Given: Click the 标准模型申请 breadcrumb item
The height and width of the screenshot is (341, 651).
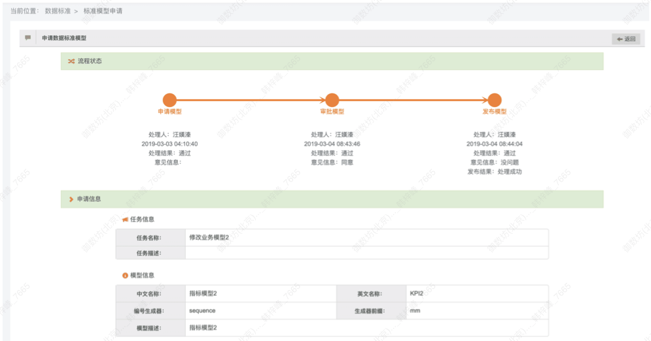Looking at the screenshot, I should coord(103,11).
